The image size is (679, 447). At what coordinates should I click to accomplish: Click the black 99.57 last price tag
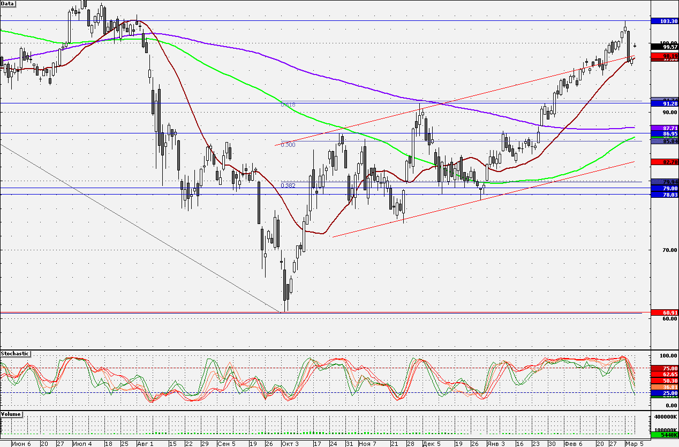(x=665, y=47)
